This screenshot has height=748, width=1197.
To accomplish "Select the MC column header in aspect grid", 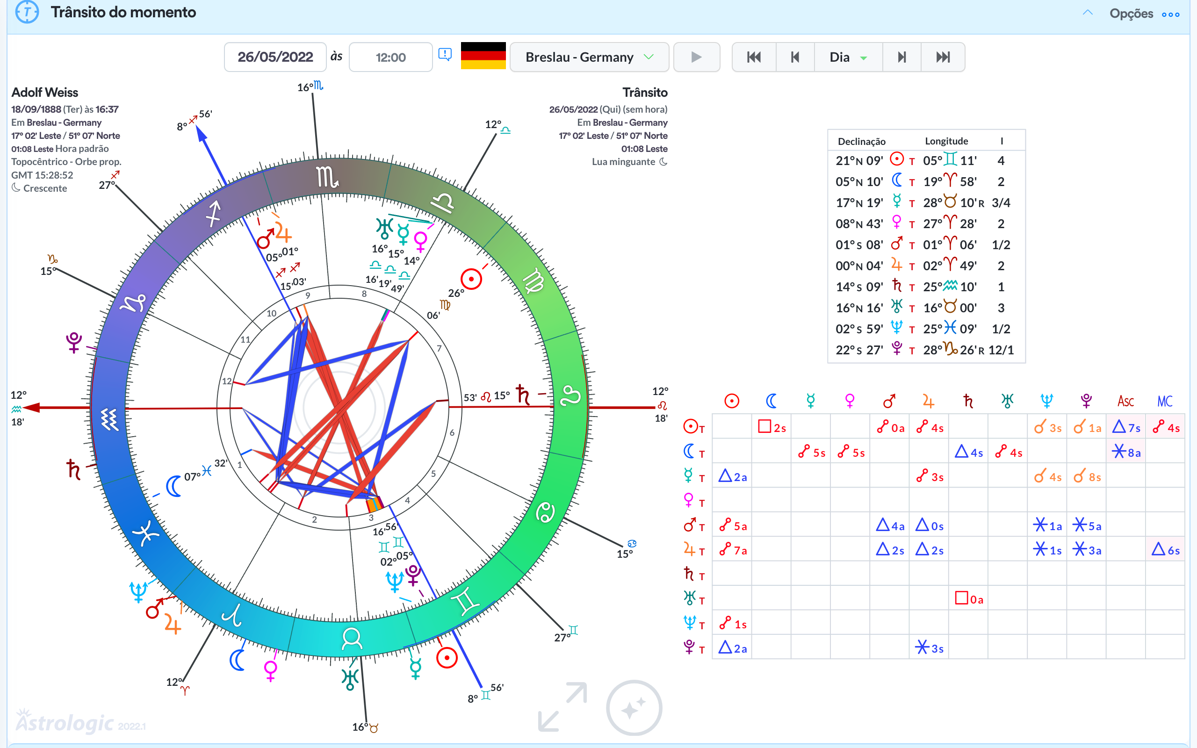I will tap(1164, 401).
